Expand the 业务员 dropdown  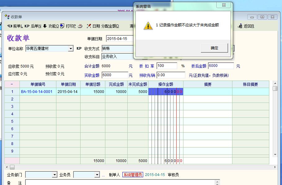(97, 175)
